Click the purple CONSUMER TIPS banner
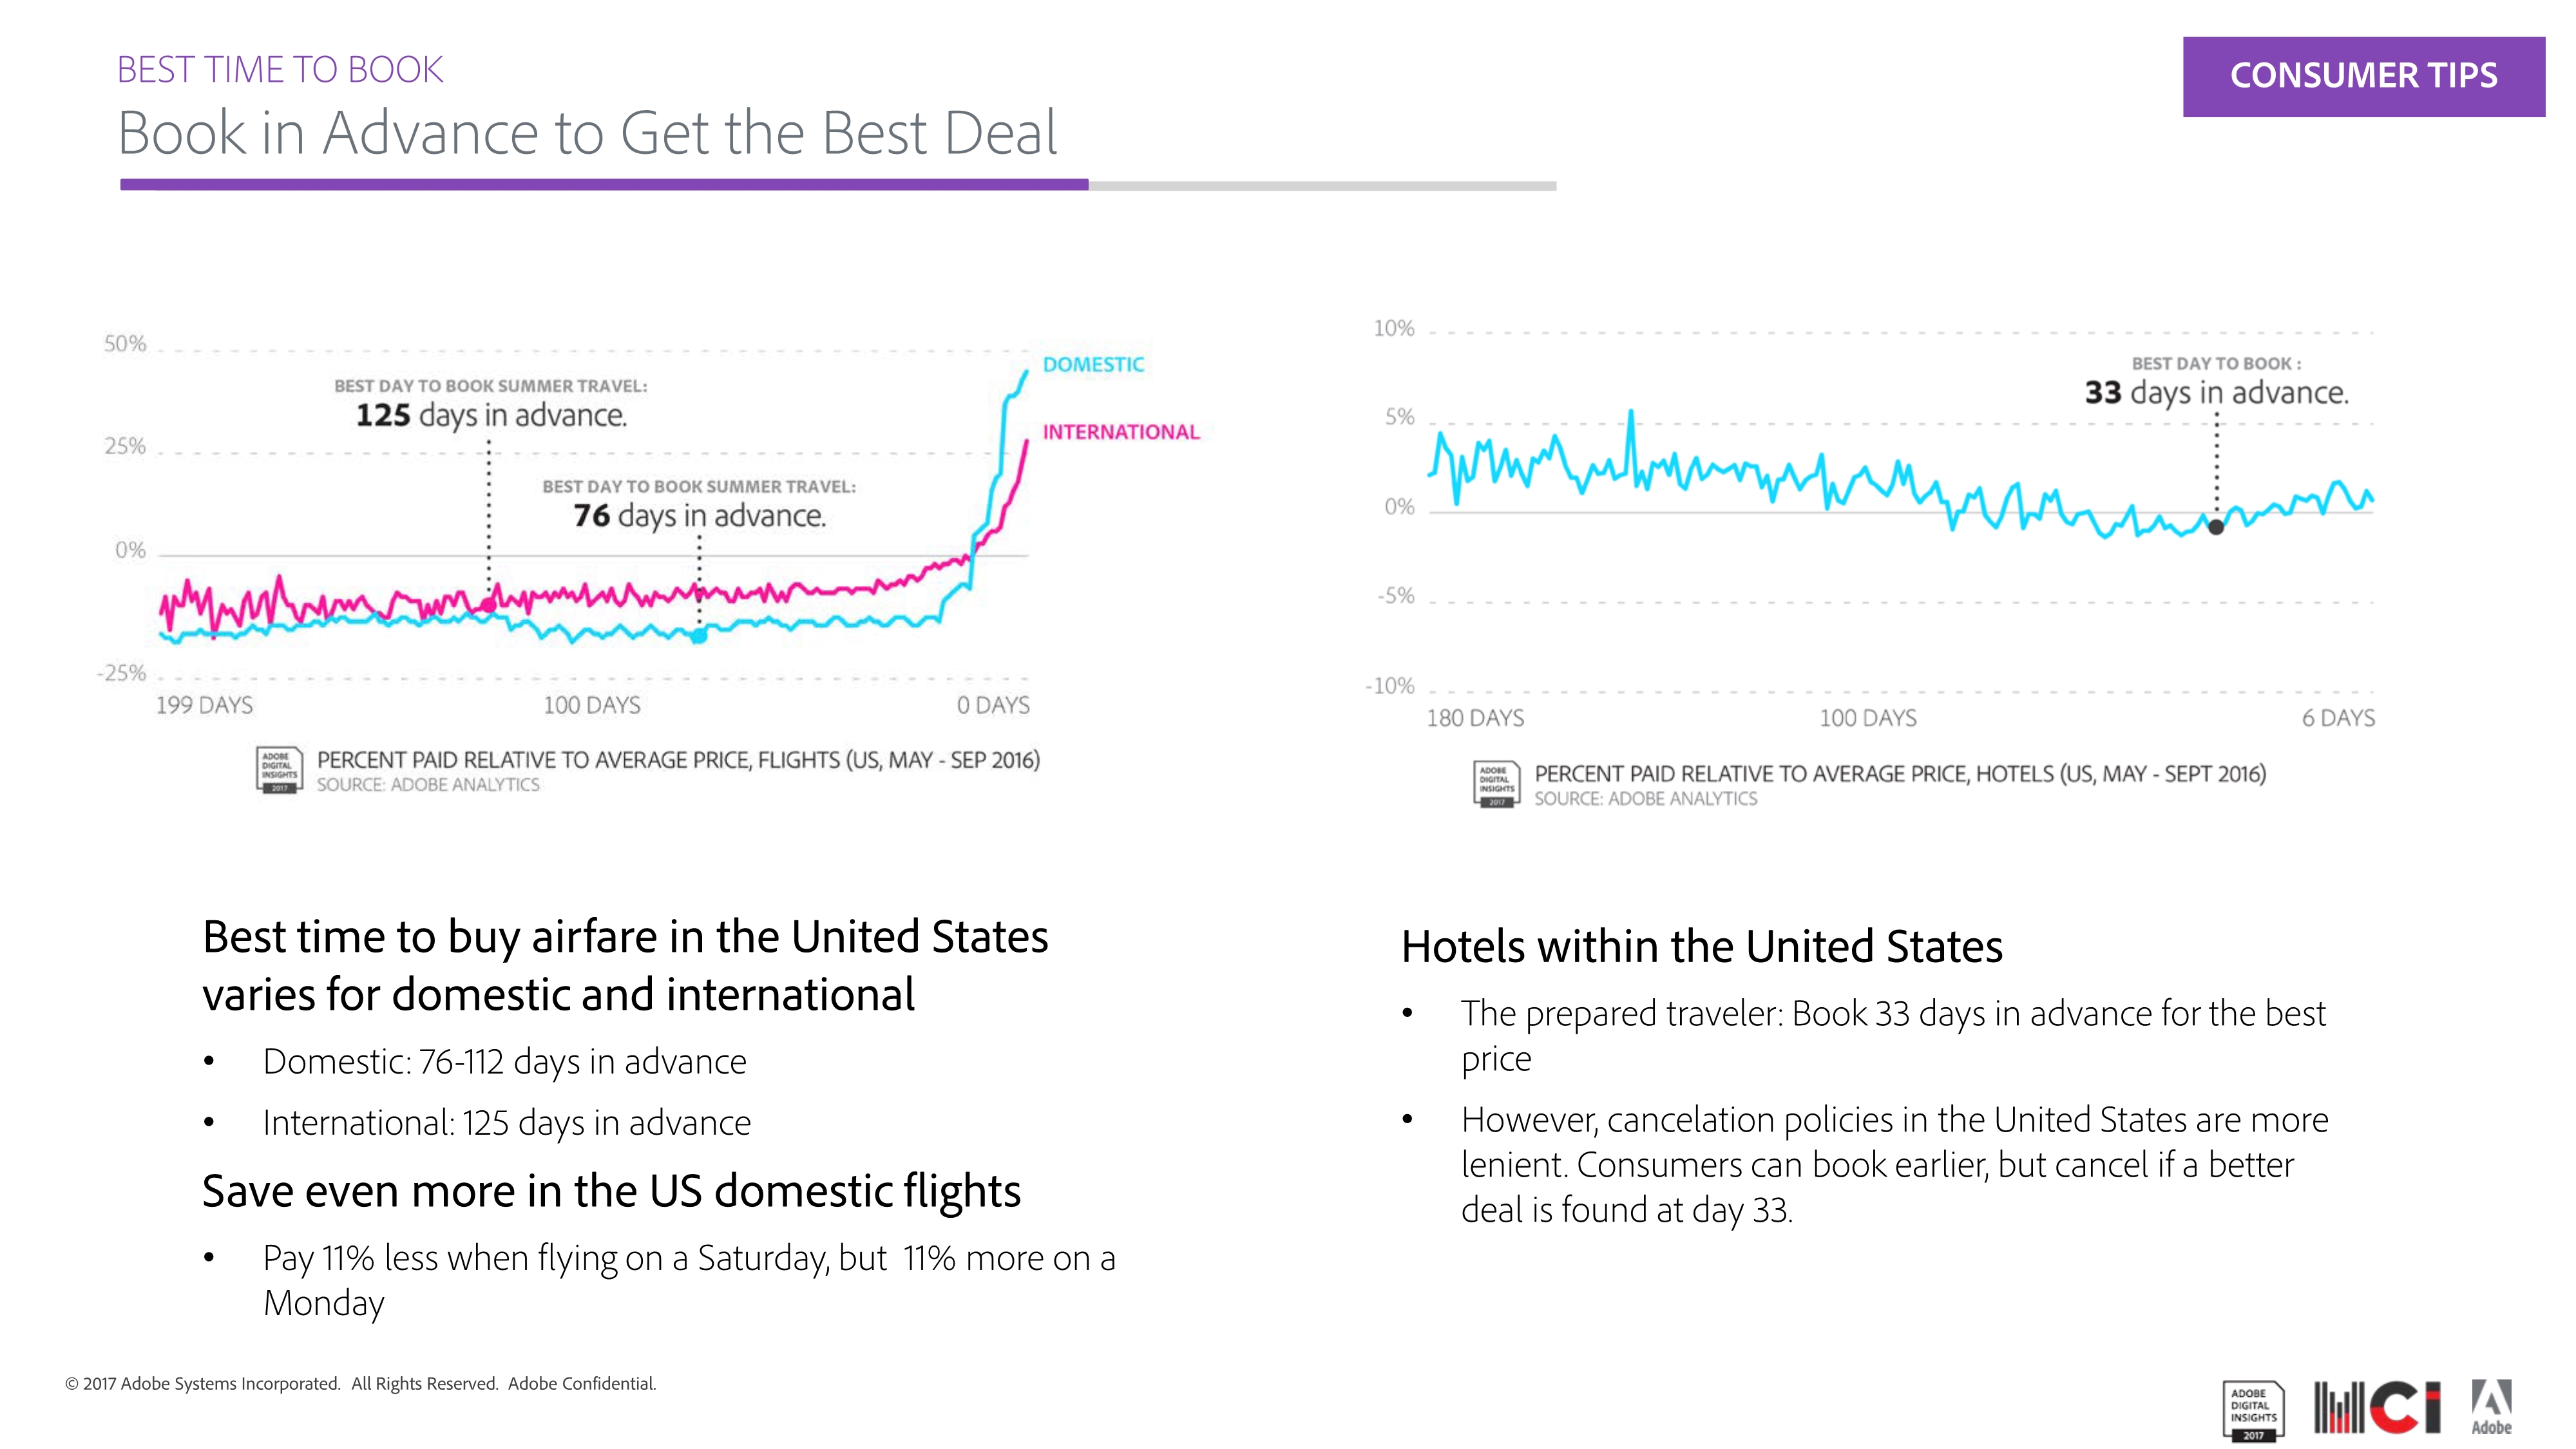 [x=2363, y=77]
